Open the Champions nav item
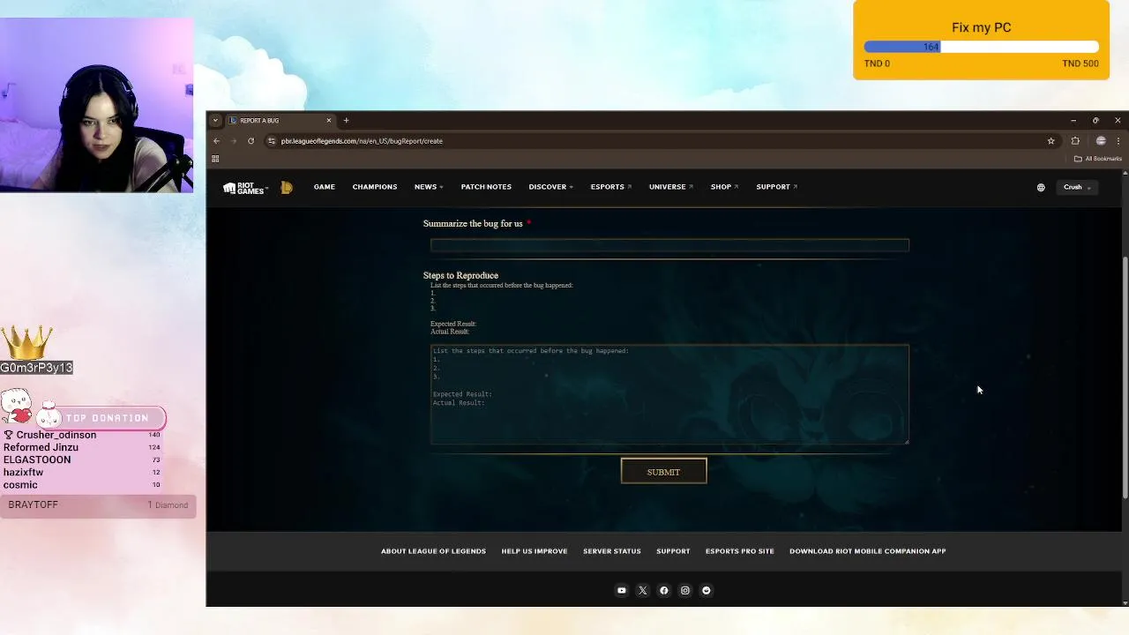Image resolution: width=1129 pixels, height=635 pixels. pos(375,187)
